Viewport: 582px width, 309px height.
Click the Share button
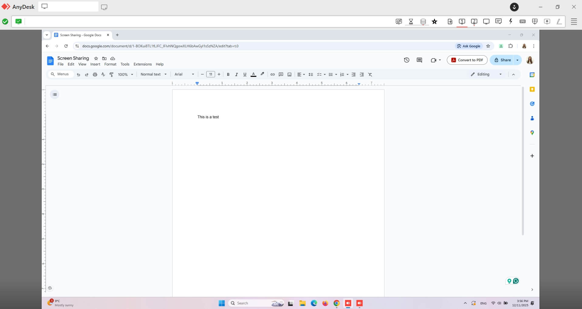(503, 60)
